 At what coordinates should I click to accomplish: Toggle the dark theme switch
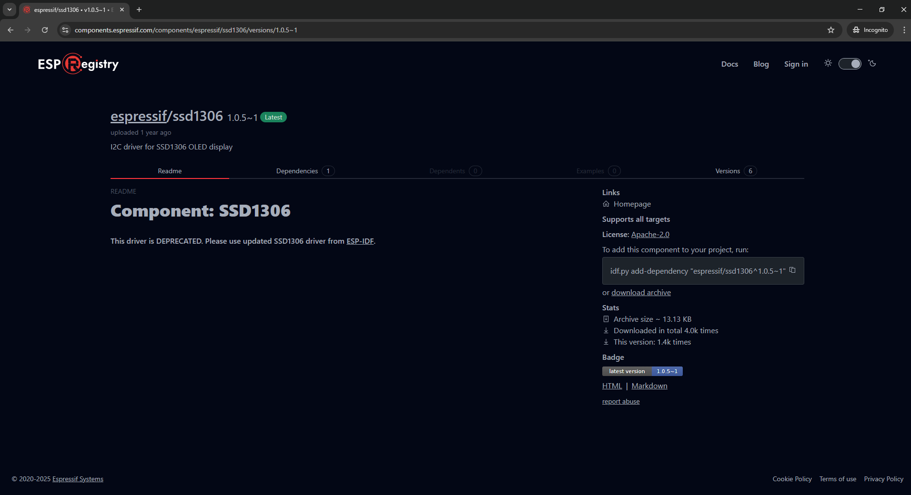pos(850,64)
